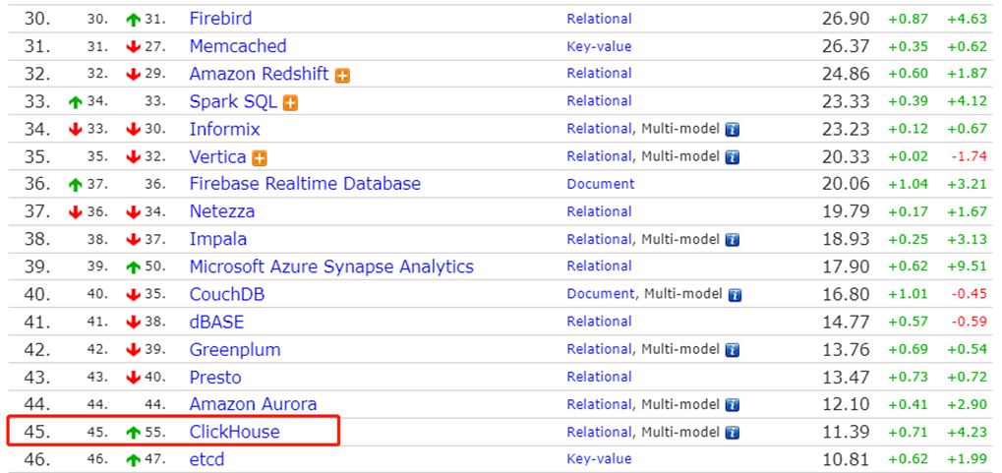The height and width of the screenshot is (473, 1002).
Task: Click green up arrow in Azure Synapse row
Action: pyautogui.click(x=133, y=267)
